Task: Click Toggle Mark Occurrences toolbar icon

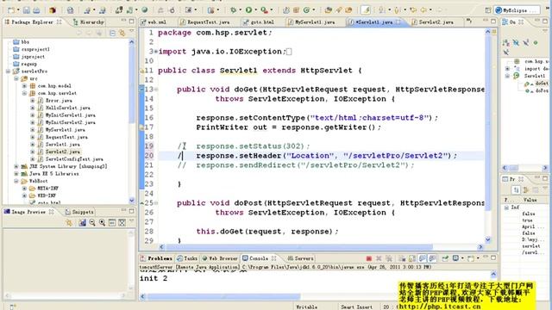Action: coord(366,10)
